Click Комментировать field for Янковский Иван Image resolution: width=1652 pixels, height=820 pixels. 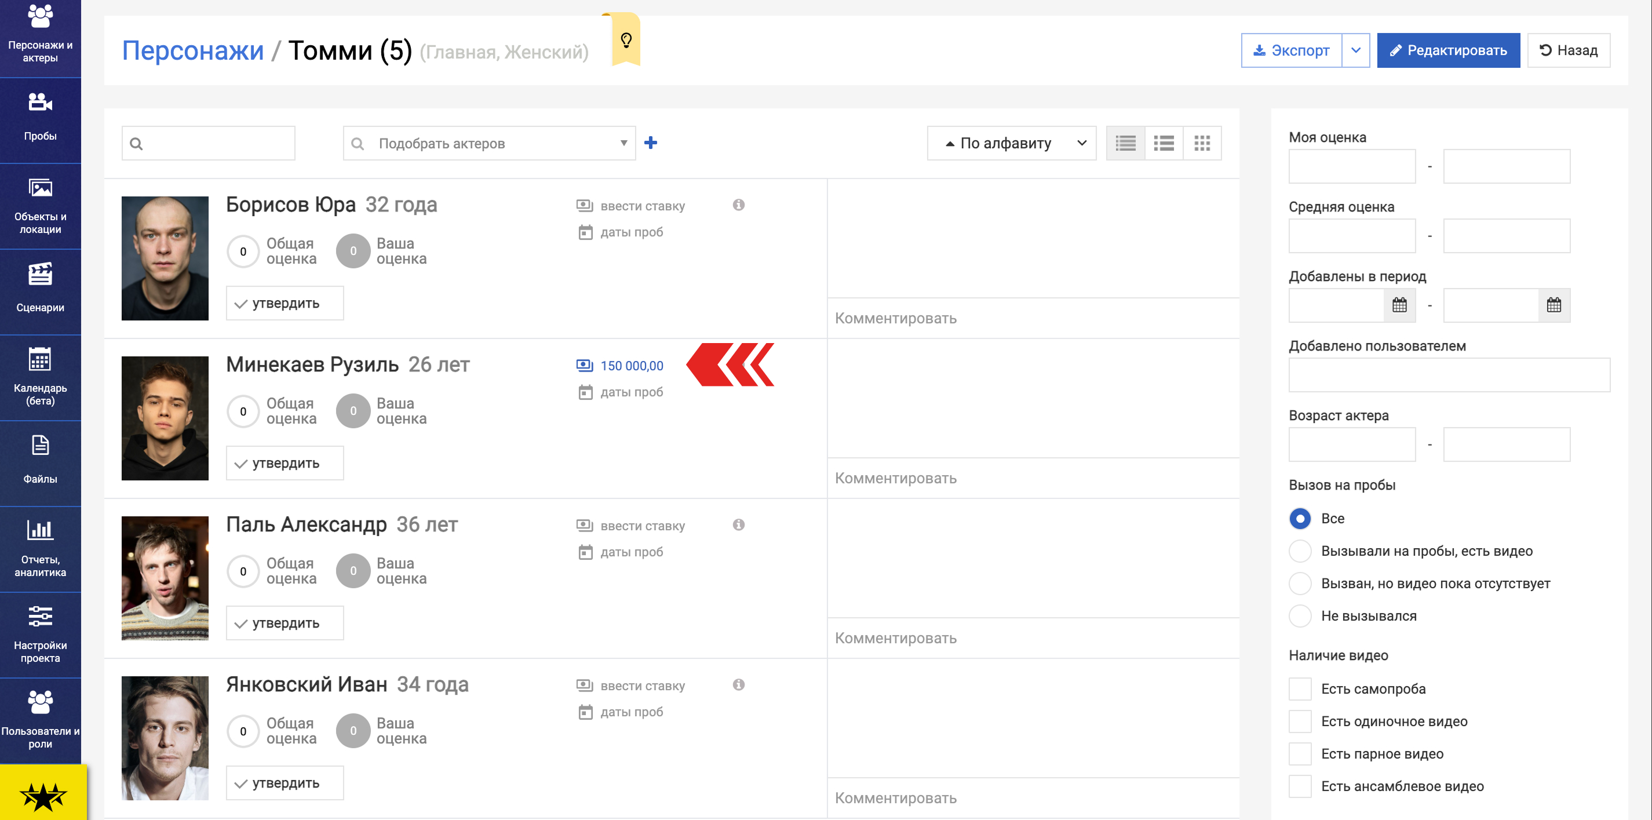click(x=1033, y=799)
